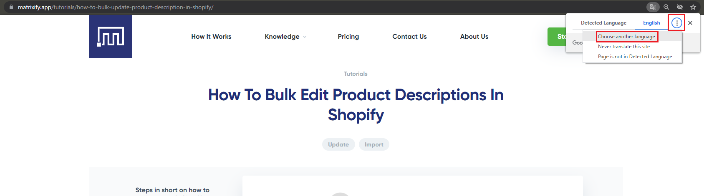
Task: Go to the Pricing page
Action: point(348,37)
